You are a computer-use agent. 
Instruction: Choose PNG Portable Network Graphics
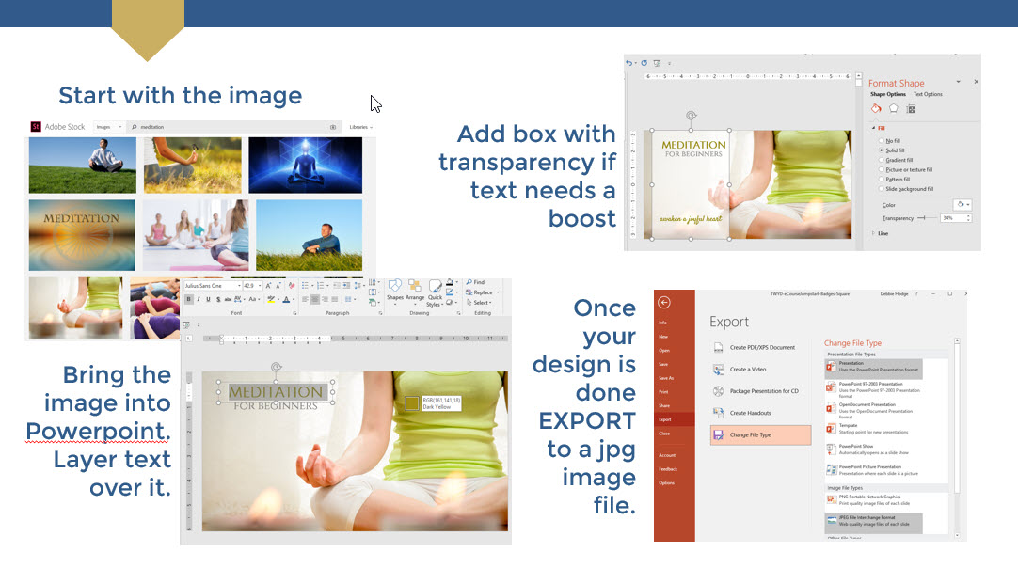tap(873, 500)
